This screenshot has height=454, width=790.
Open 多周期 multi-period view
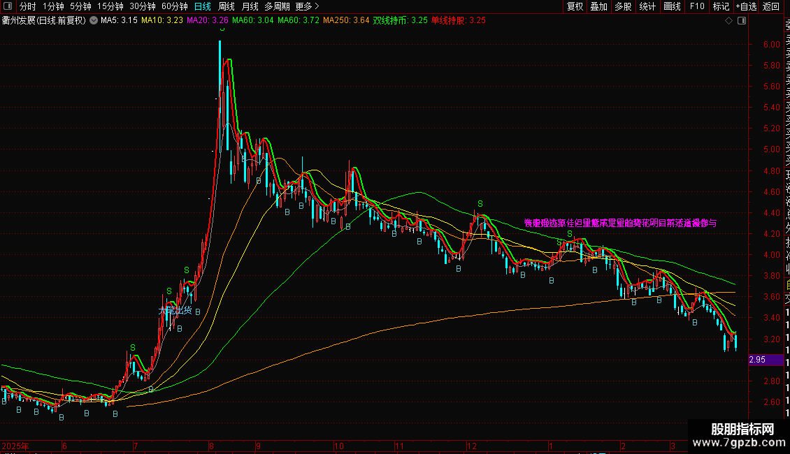pyautogui.click(x=277, y=6)
